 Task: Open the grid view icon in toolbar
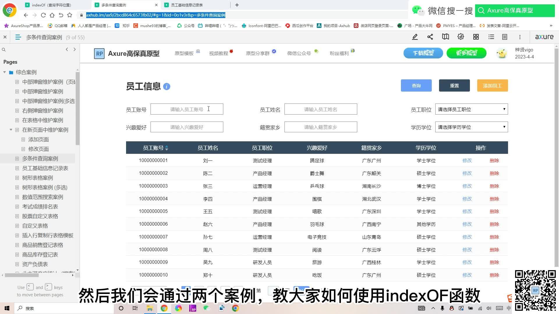(x=476, y=37)
